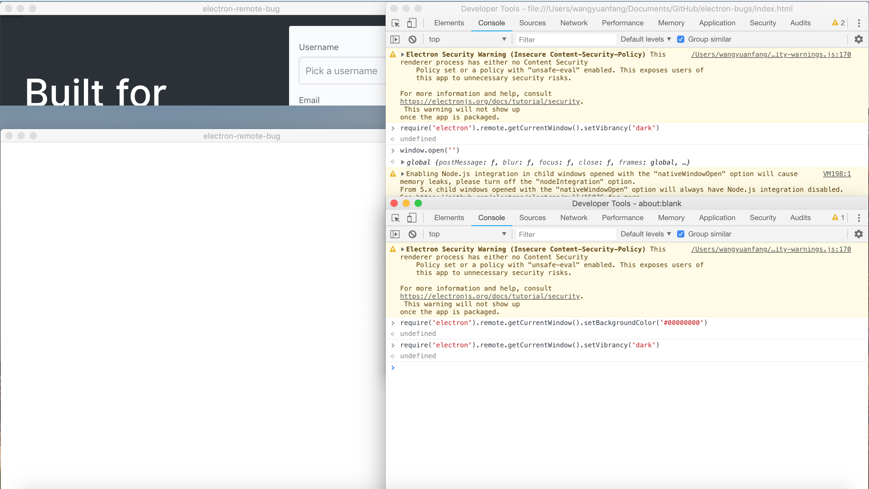Switch to Elements tab in index.html DevTools
This screenshot has width=869, height=489.
[449, 23]
